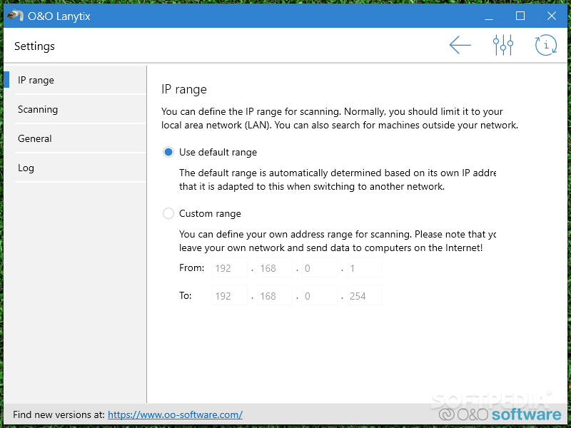Click From second octet field 168
Viewport: 571px width, 428px height.
click(x=275, y=267)
